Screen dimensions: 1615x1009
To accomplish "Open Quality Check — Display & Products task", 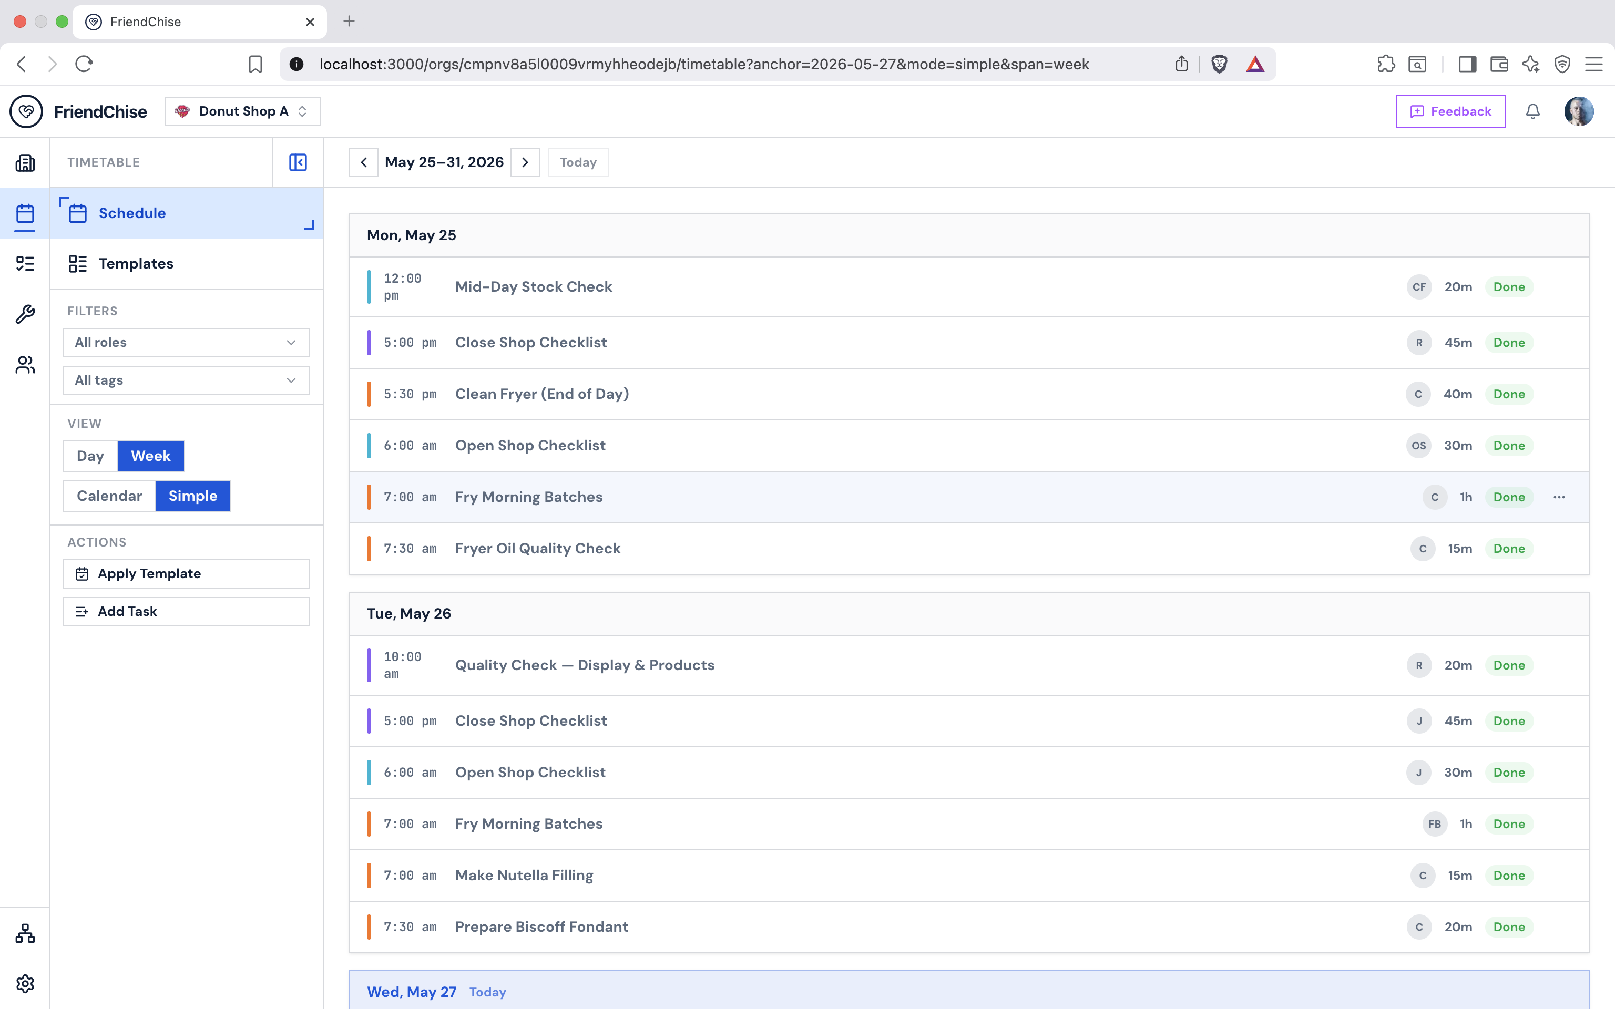I will [x=969, y=665].
